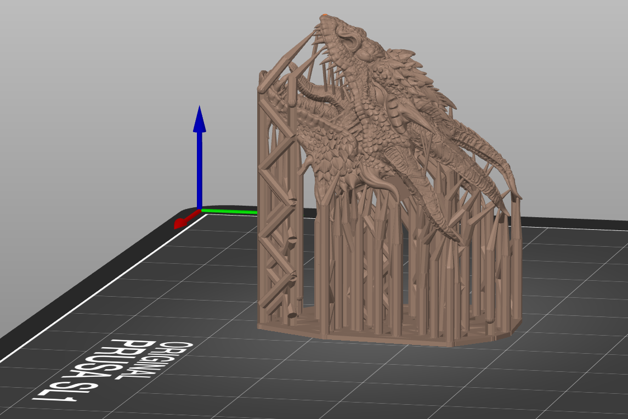Click the blue Z-axis arrow
Viewport: 628px width, 419px height.
tap(200, 156)
